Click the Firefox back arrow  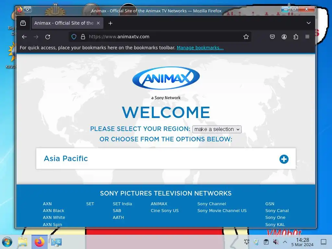point(24,37)
